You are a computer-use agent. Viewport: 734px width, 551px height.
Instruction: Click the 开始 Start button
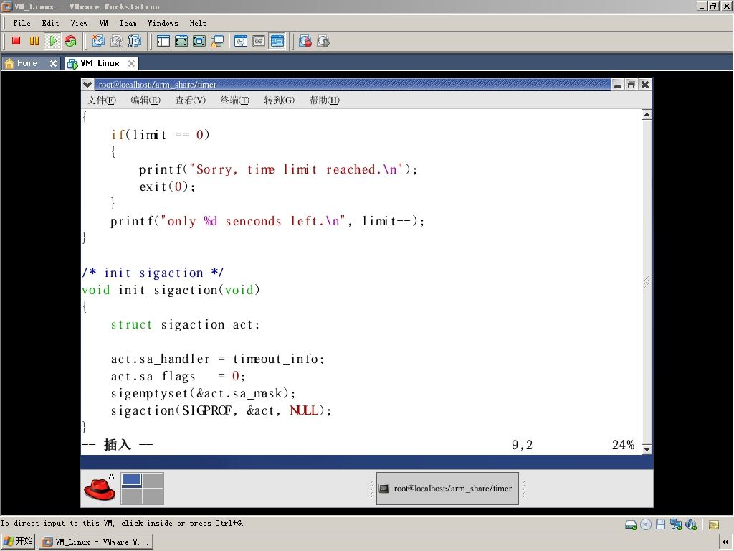18,542
